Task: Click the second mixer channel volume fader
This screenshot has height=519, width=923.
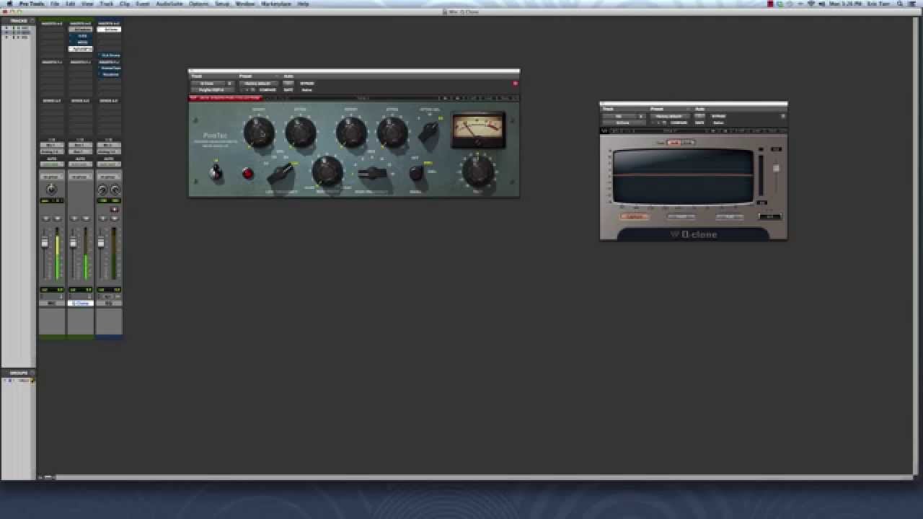Action: [x=73, y=243]
